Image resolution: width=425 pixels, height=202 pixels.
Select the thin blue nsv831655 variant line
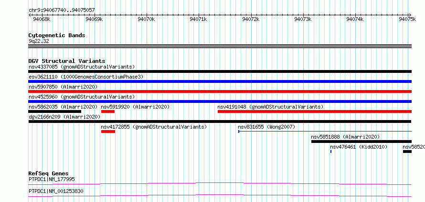[x=325, y=131]
